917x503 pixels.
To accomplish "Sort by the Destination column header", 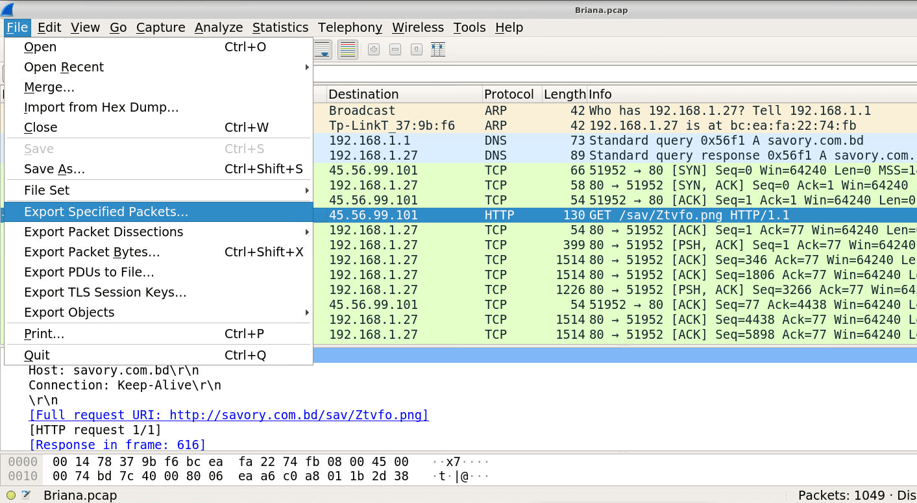I will click(x=404, y=94).
